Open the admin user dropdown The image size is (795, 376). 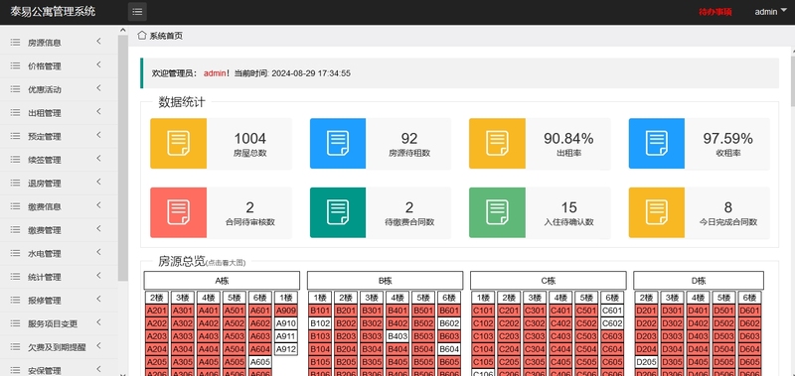(771, 12)
